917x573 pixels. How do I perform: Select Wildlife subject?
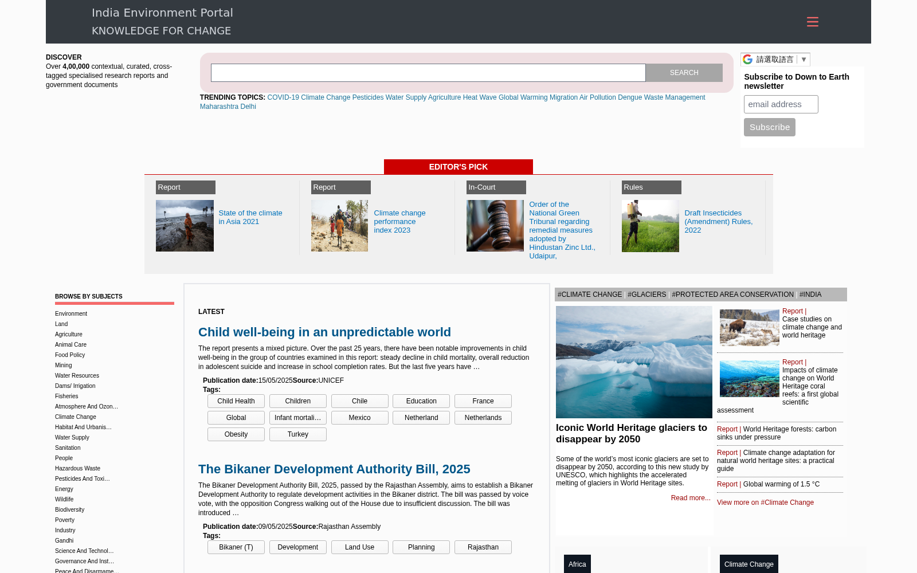[x=64, y=500]
